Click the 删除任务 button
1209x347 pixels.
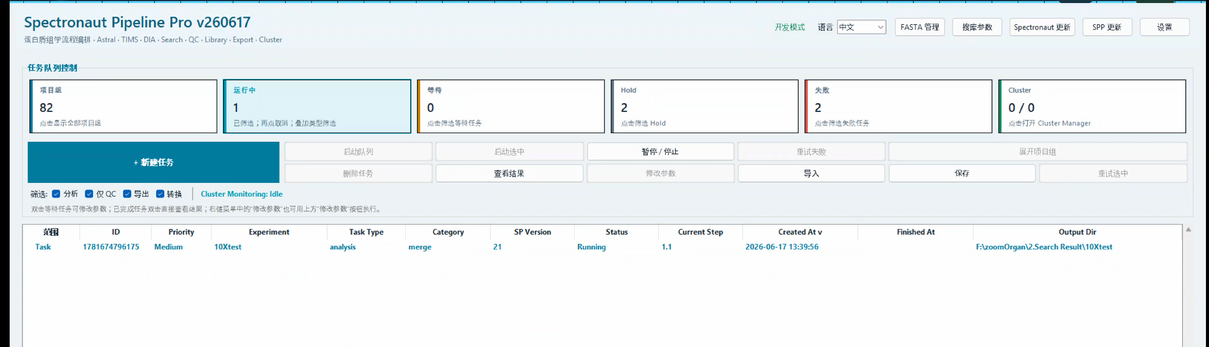pos(359,173)
